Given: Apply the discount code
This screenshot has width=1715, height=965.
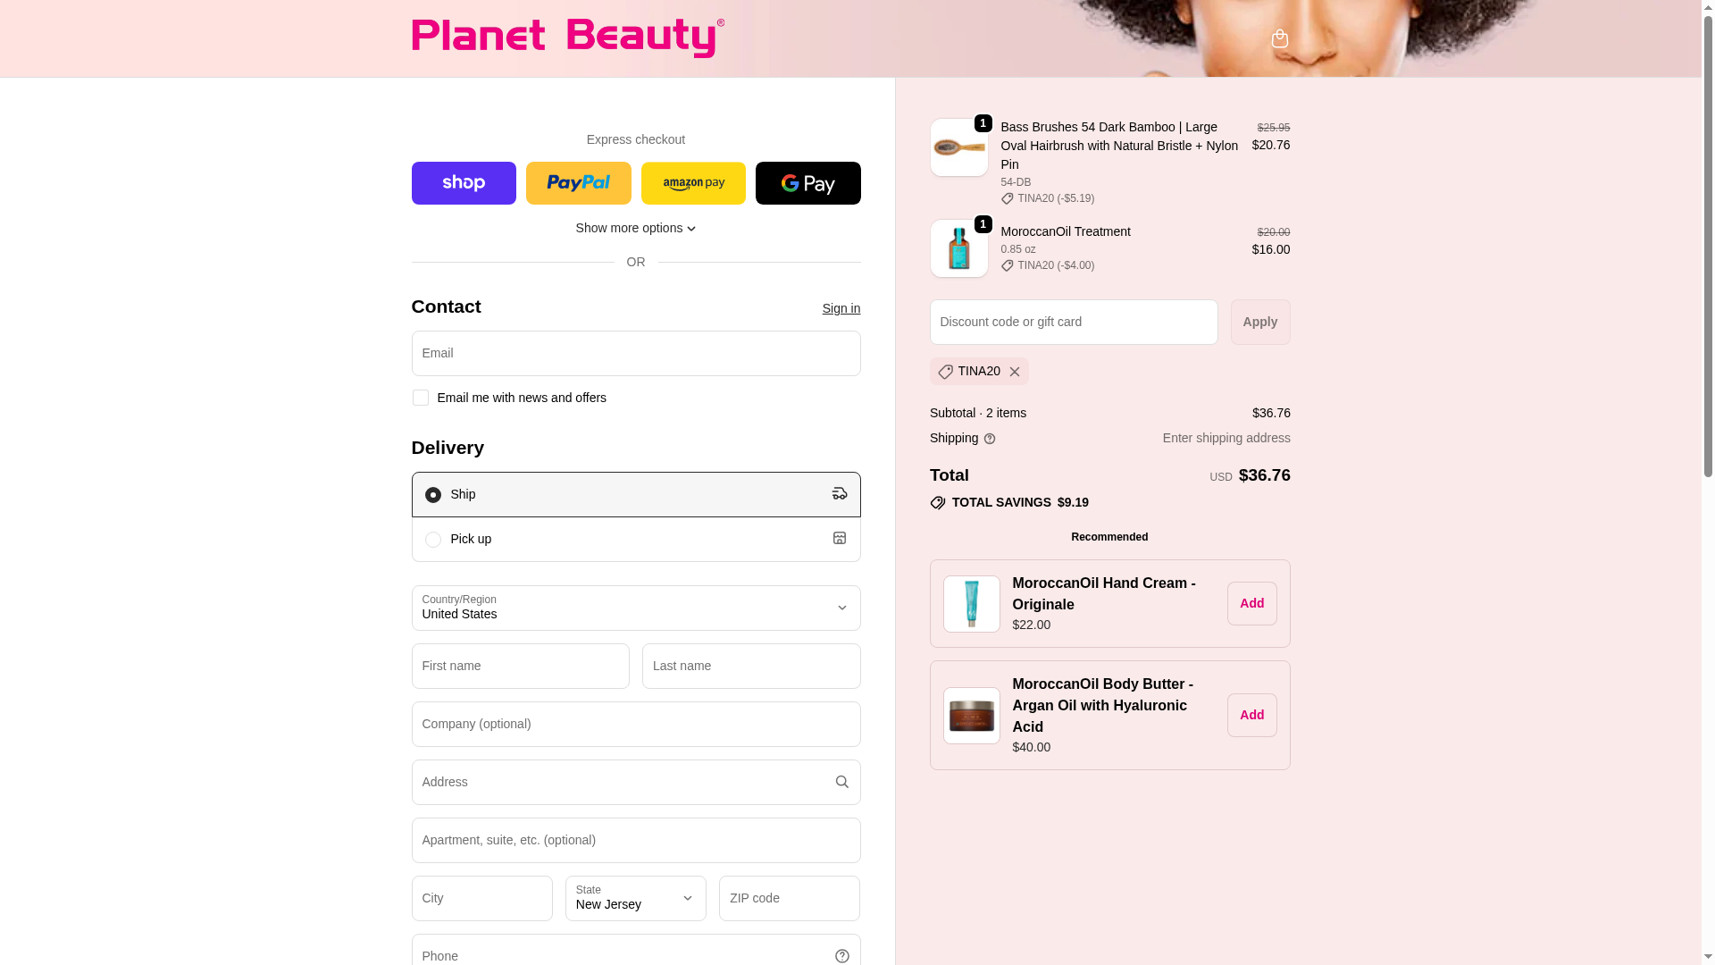Looking at the screenshot, I should pos(1260,322).
